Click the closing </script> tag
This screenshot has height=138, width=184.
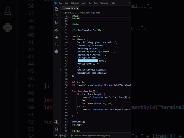tap(77, 125)
